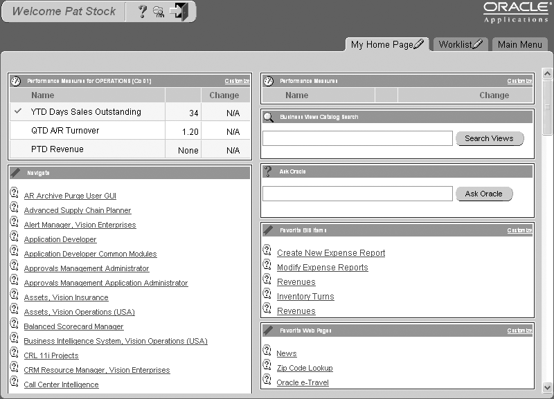Customize the Favorite BIS Items panel
Image resolution: width=554 pixels, height=399 pixels.
click(x=520, y=230)
